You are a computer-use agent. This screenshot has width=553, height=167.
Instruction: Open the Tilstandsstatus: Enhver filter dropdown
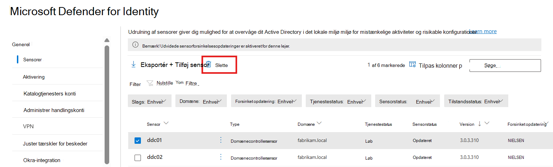tap(476, 101)
